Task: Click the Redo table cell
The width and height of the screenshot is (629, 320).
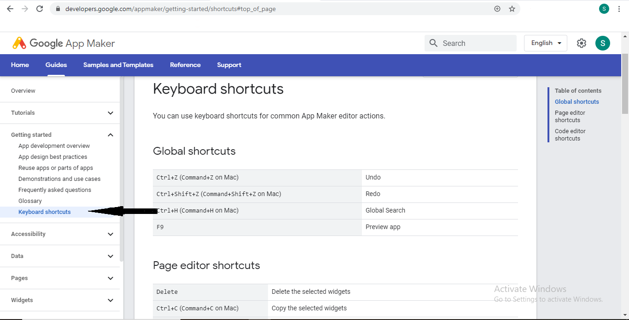Action: (440, 194)
